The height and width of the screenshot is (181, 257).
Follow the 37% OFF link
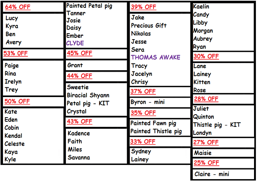143,91
